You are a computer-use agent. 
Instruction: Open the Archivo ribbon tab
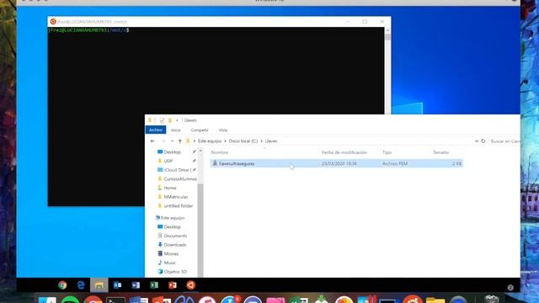pos(156,130)
